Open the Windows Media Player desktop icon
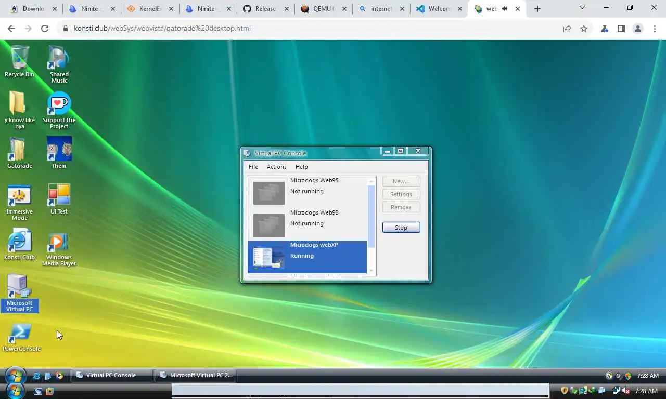Viewport: 666px width, 399px height. coord(59,249)
